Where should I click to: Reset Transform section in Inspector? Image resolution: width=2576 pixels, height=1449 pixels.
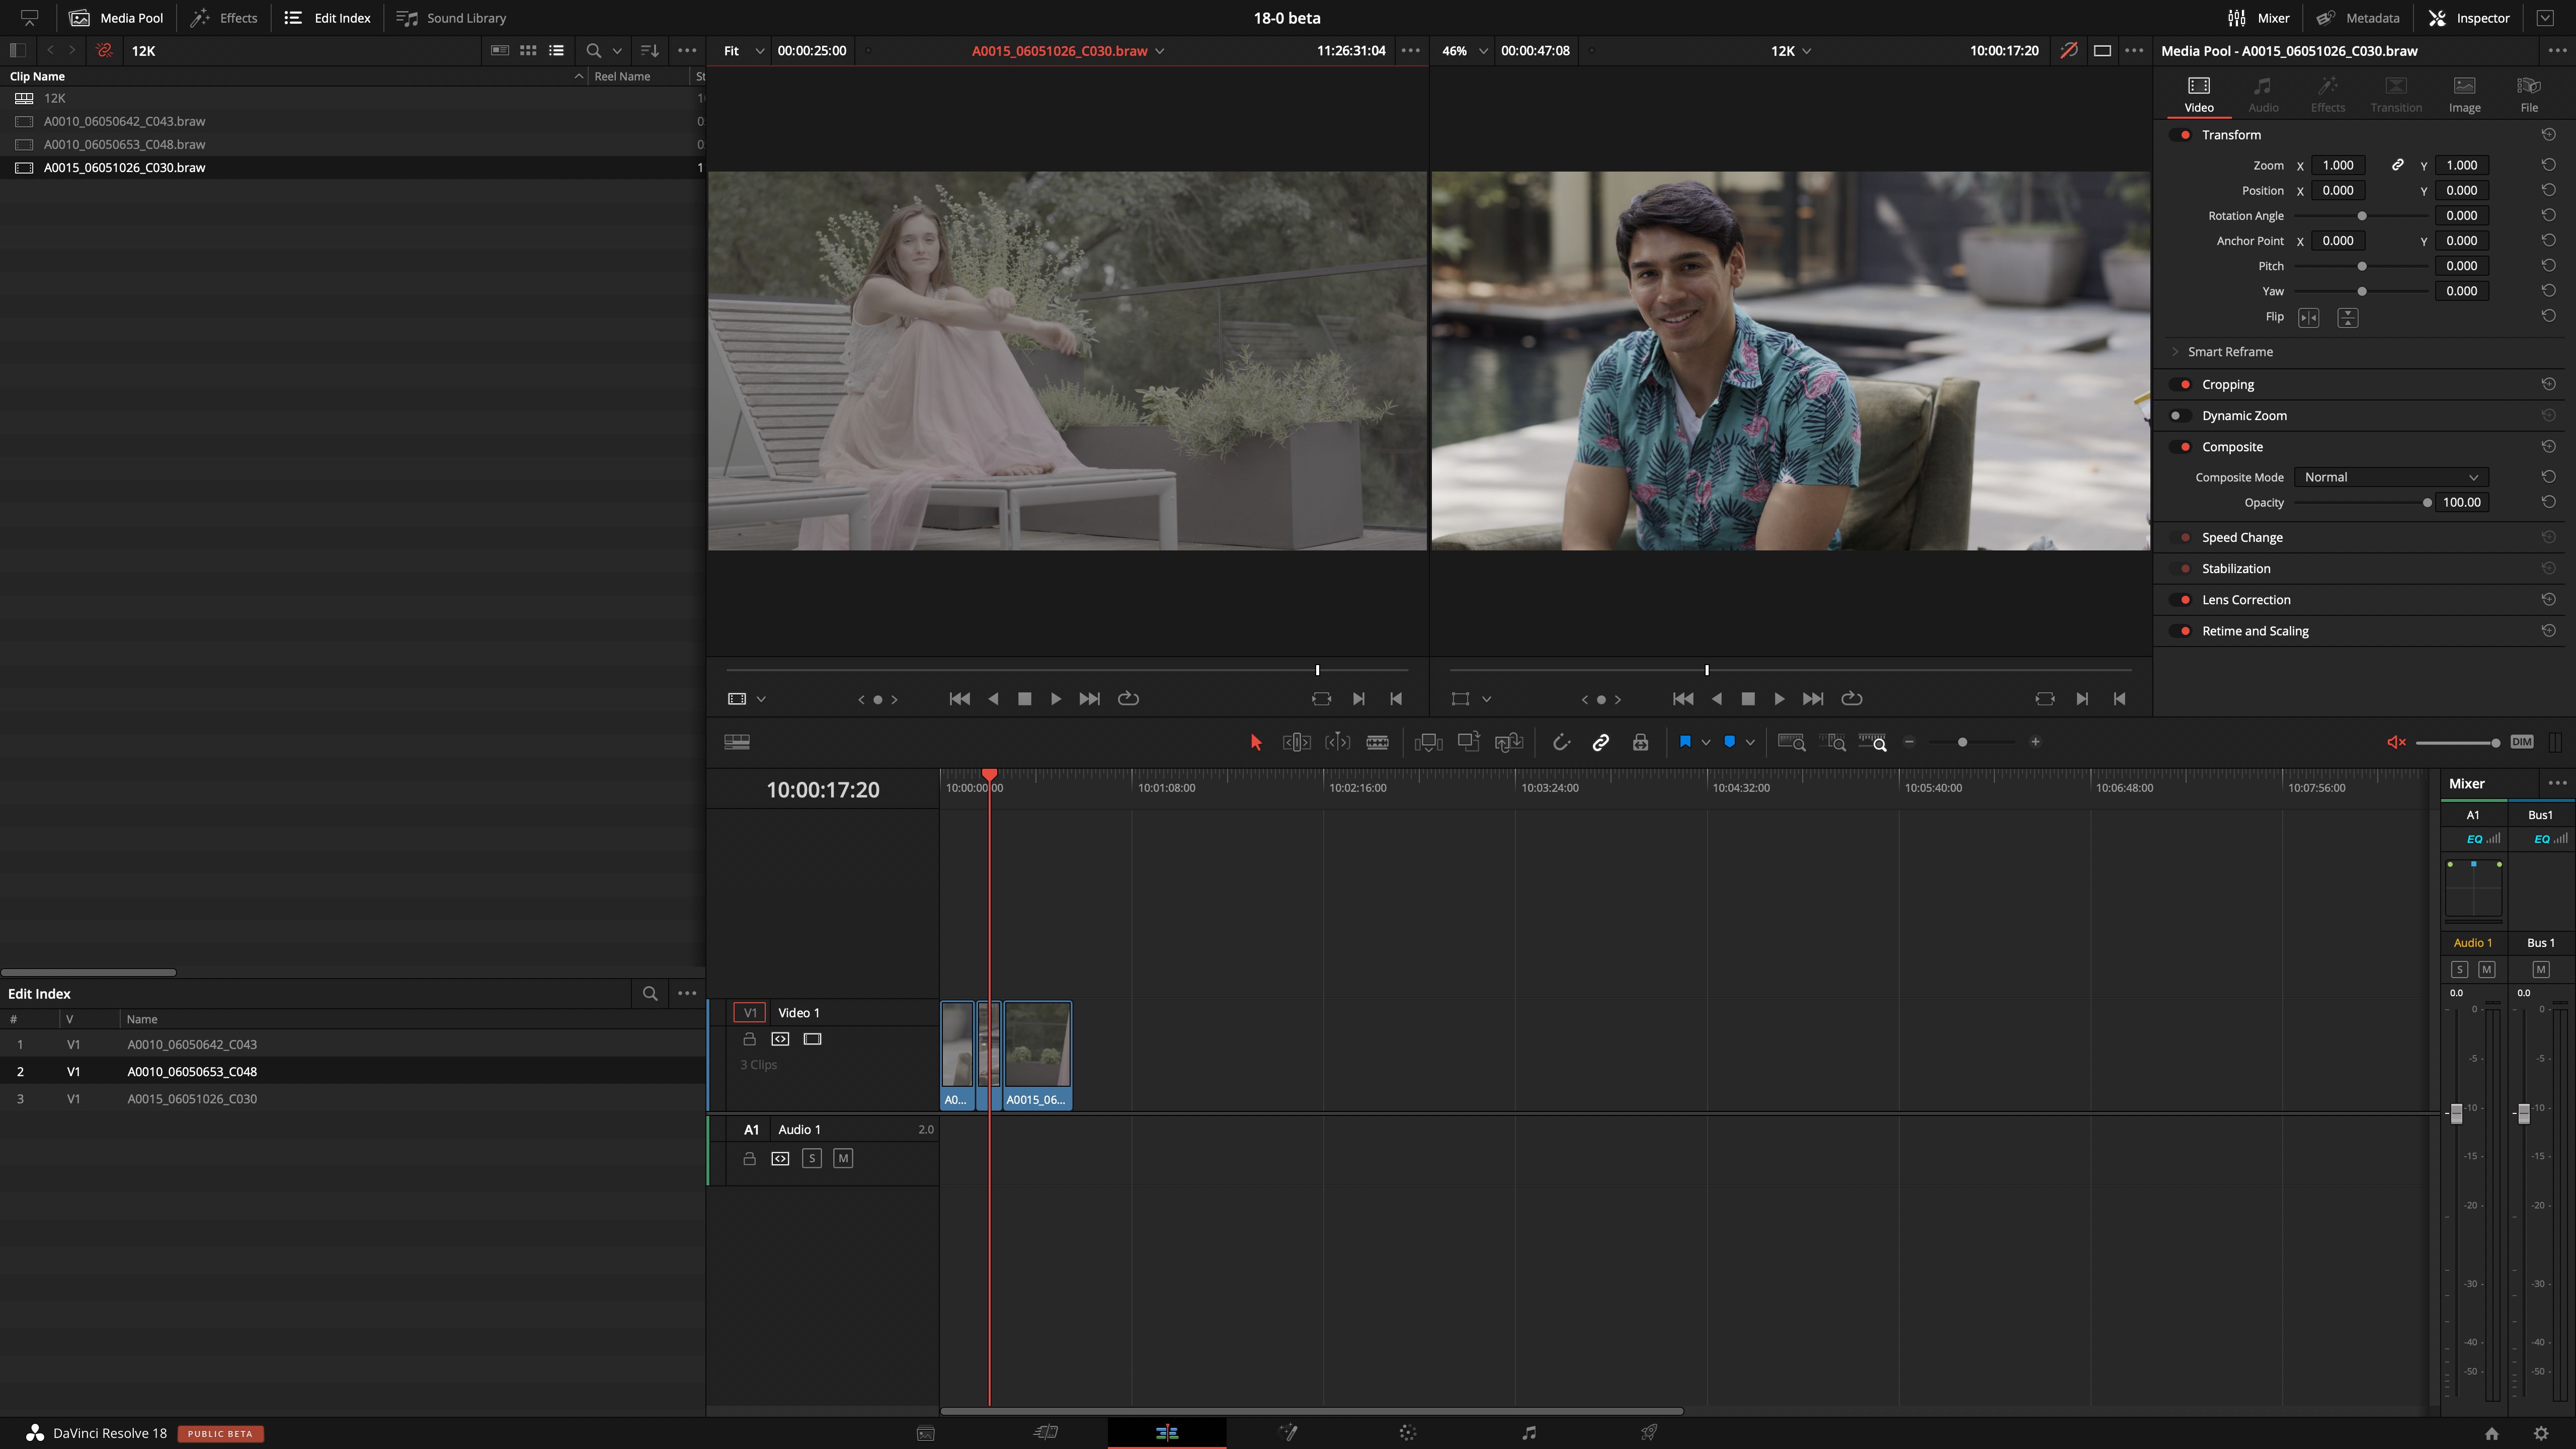coord(2548,134)
